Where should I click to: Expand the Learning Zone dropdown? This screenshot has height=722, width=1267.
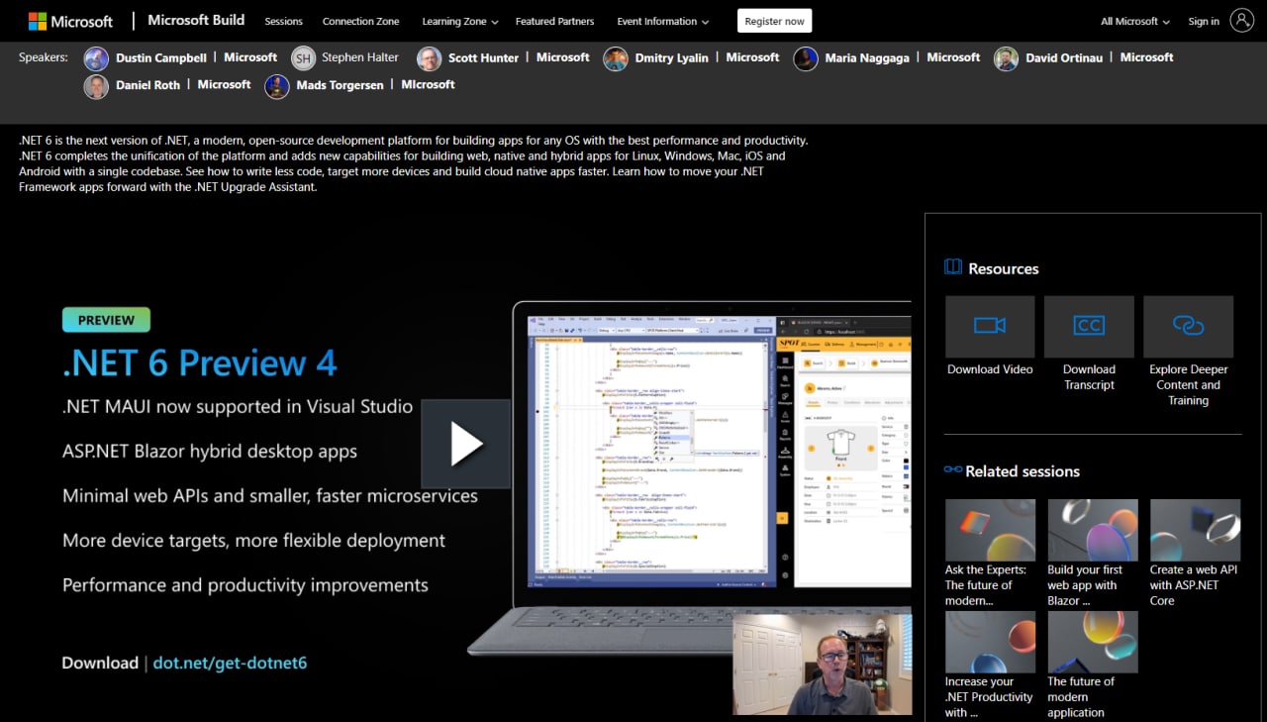(x=460, y=21)
